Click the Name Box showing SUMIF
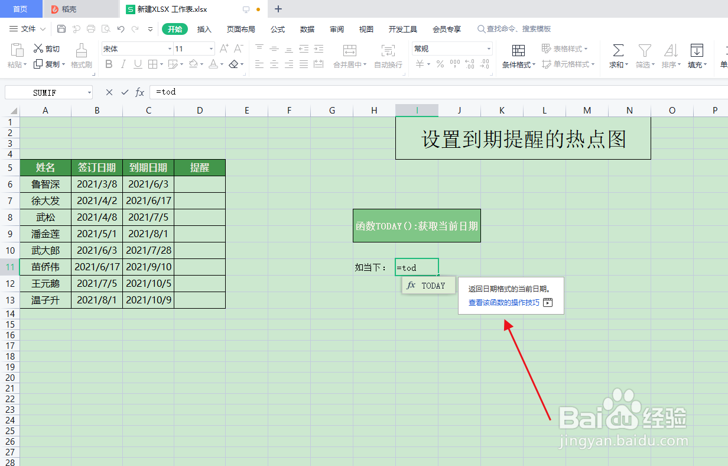This screenshot has height=466, width=728. pos(44,92)
